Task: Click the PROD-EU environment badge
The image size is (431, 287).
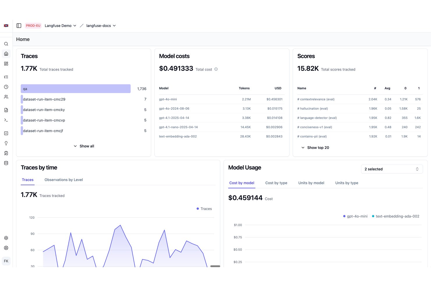Action: (x=33, y=26)
